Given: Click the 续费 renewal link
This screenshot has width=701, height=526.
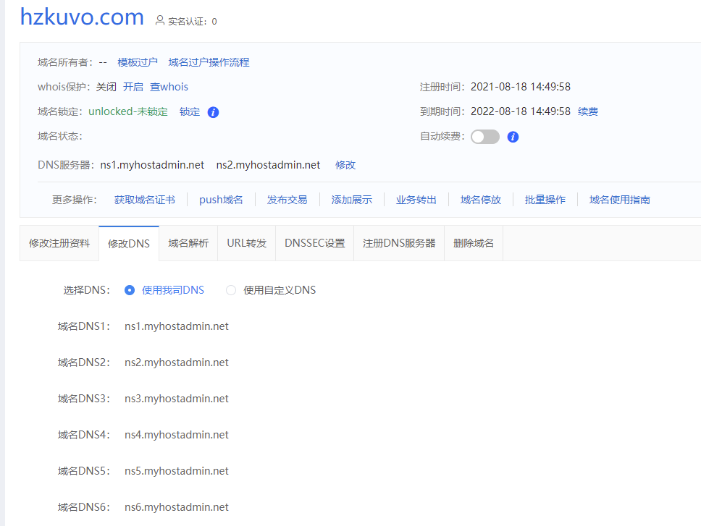Looking at the screenshot, I should click(587, 111).
